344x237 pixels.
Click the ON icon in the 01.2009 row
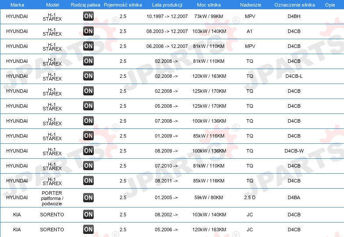(x=88, y=136)
